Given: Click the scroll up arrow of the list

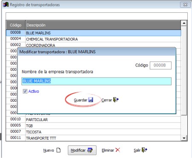Looking at the screenshot, I should [x=184, y=23].
